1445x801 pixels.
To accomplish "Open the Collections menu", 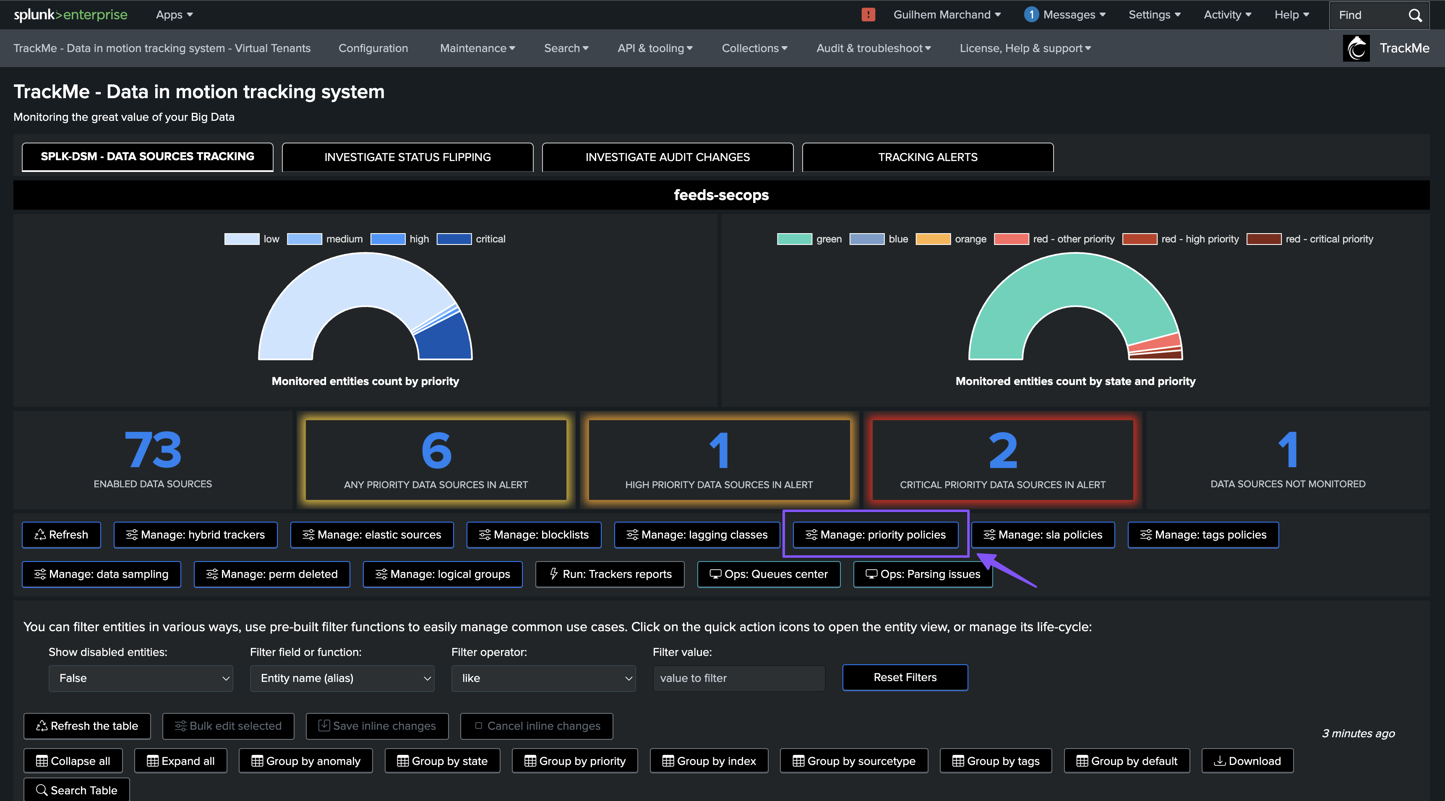I will (754, 48).
